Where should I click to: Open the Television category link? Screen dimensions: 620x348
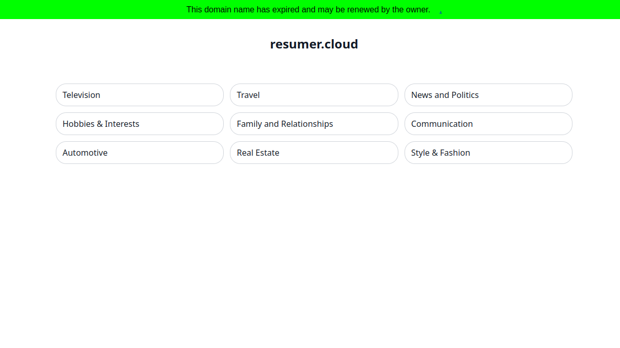[139, 95]
